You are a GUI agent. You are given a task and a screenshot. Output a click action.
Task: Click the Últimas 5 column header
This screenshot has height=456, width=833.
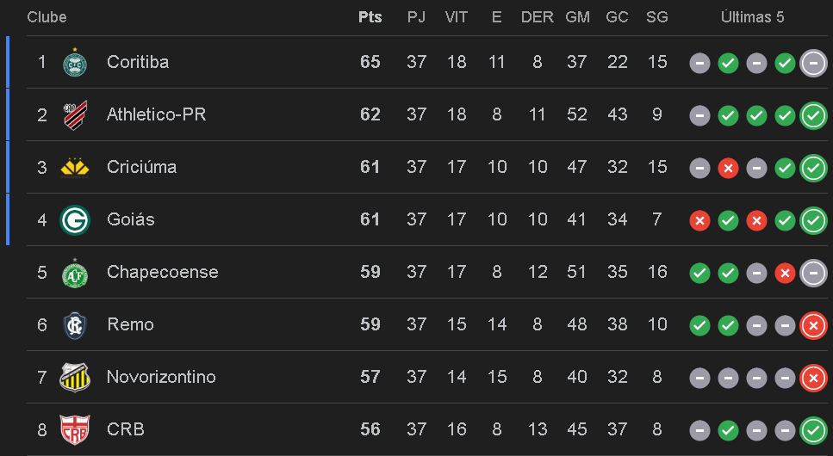click(x=752, y=17)
